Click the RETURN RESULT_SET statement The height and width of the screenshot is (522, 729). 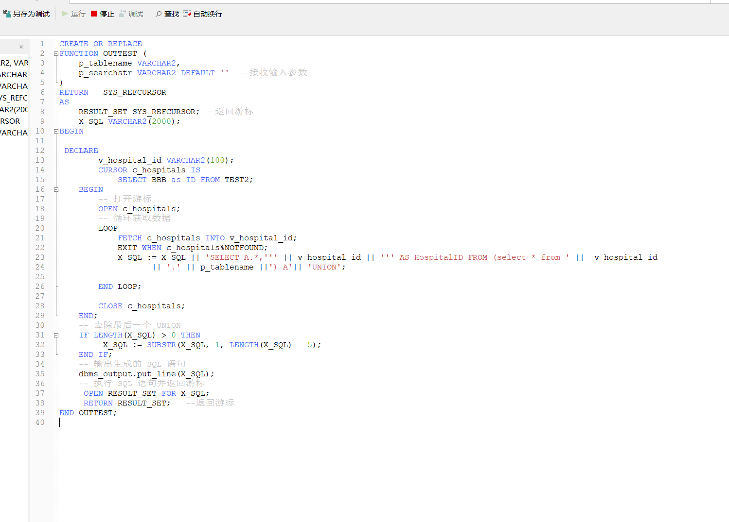point(127,403)
